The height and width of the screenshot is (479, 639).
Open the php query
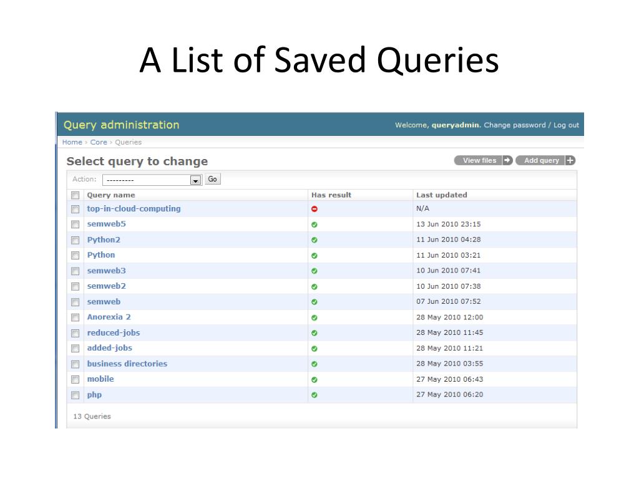coord(94,395)
